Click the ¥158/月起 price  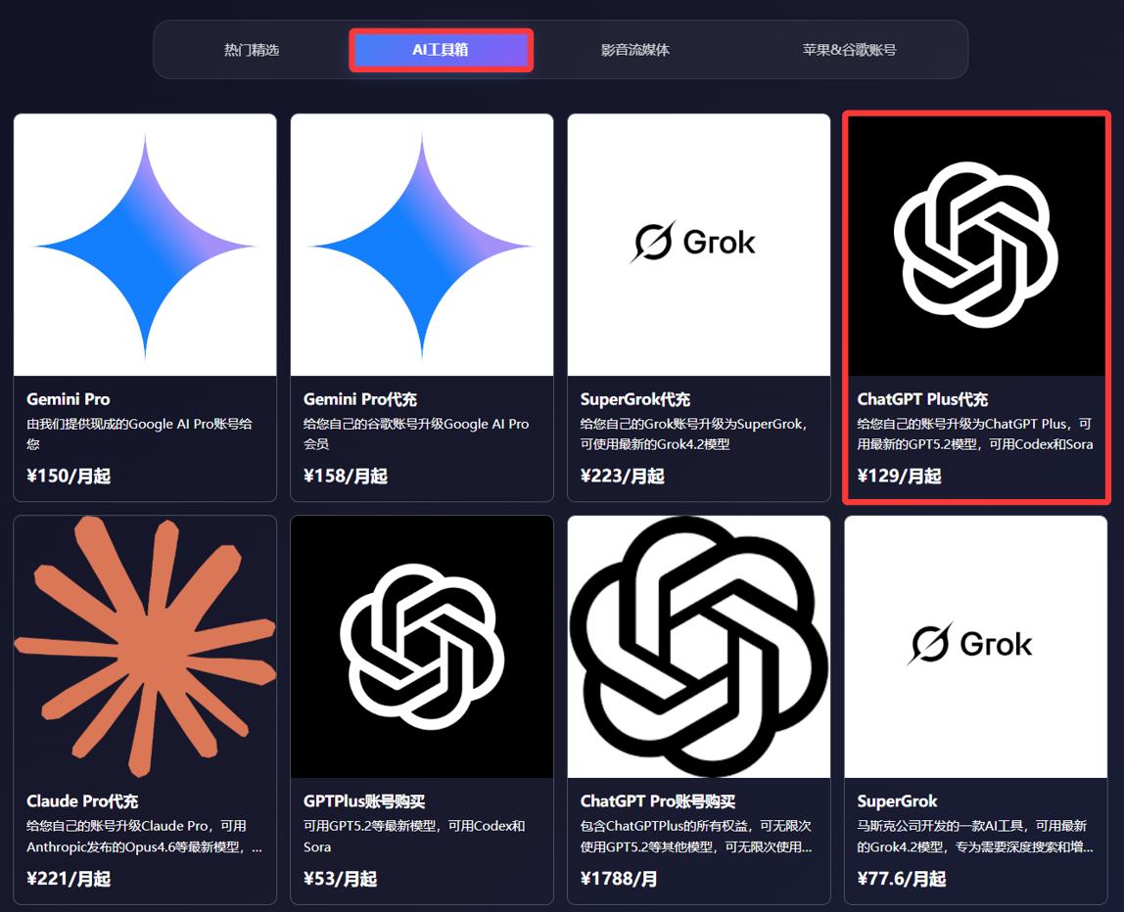[x=345, y=476]
